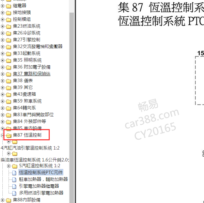Click the 集27引擎控制 folder icon
Image resolution: width=204 pixels, height=203 pixels.
[9, 40]
